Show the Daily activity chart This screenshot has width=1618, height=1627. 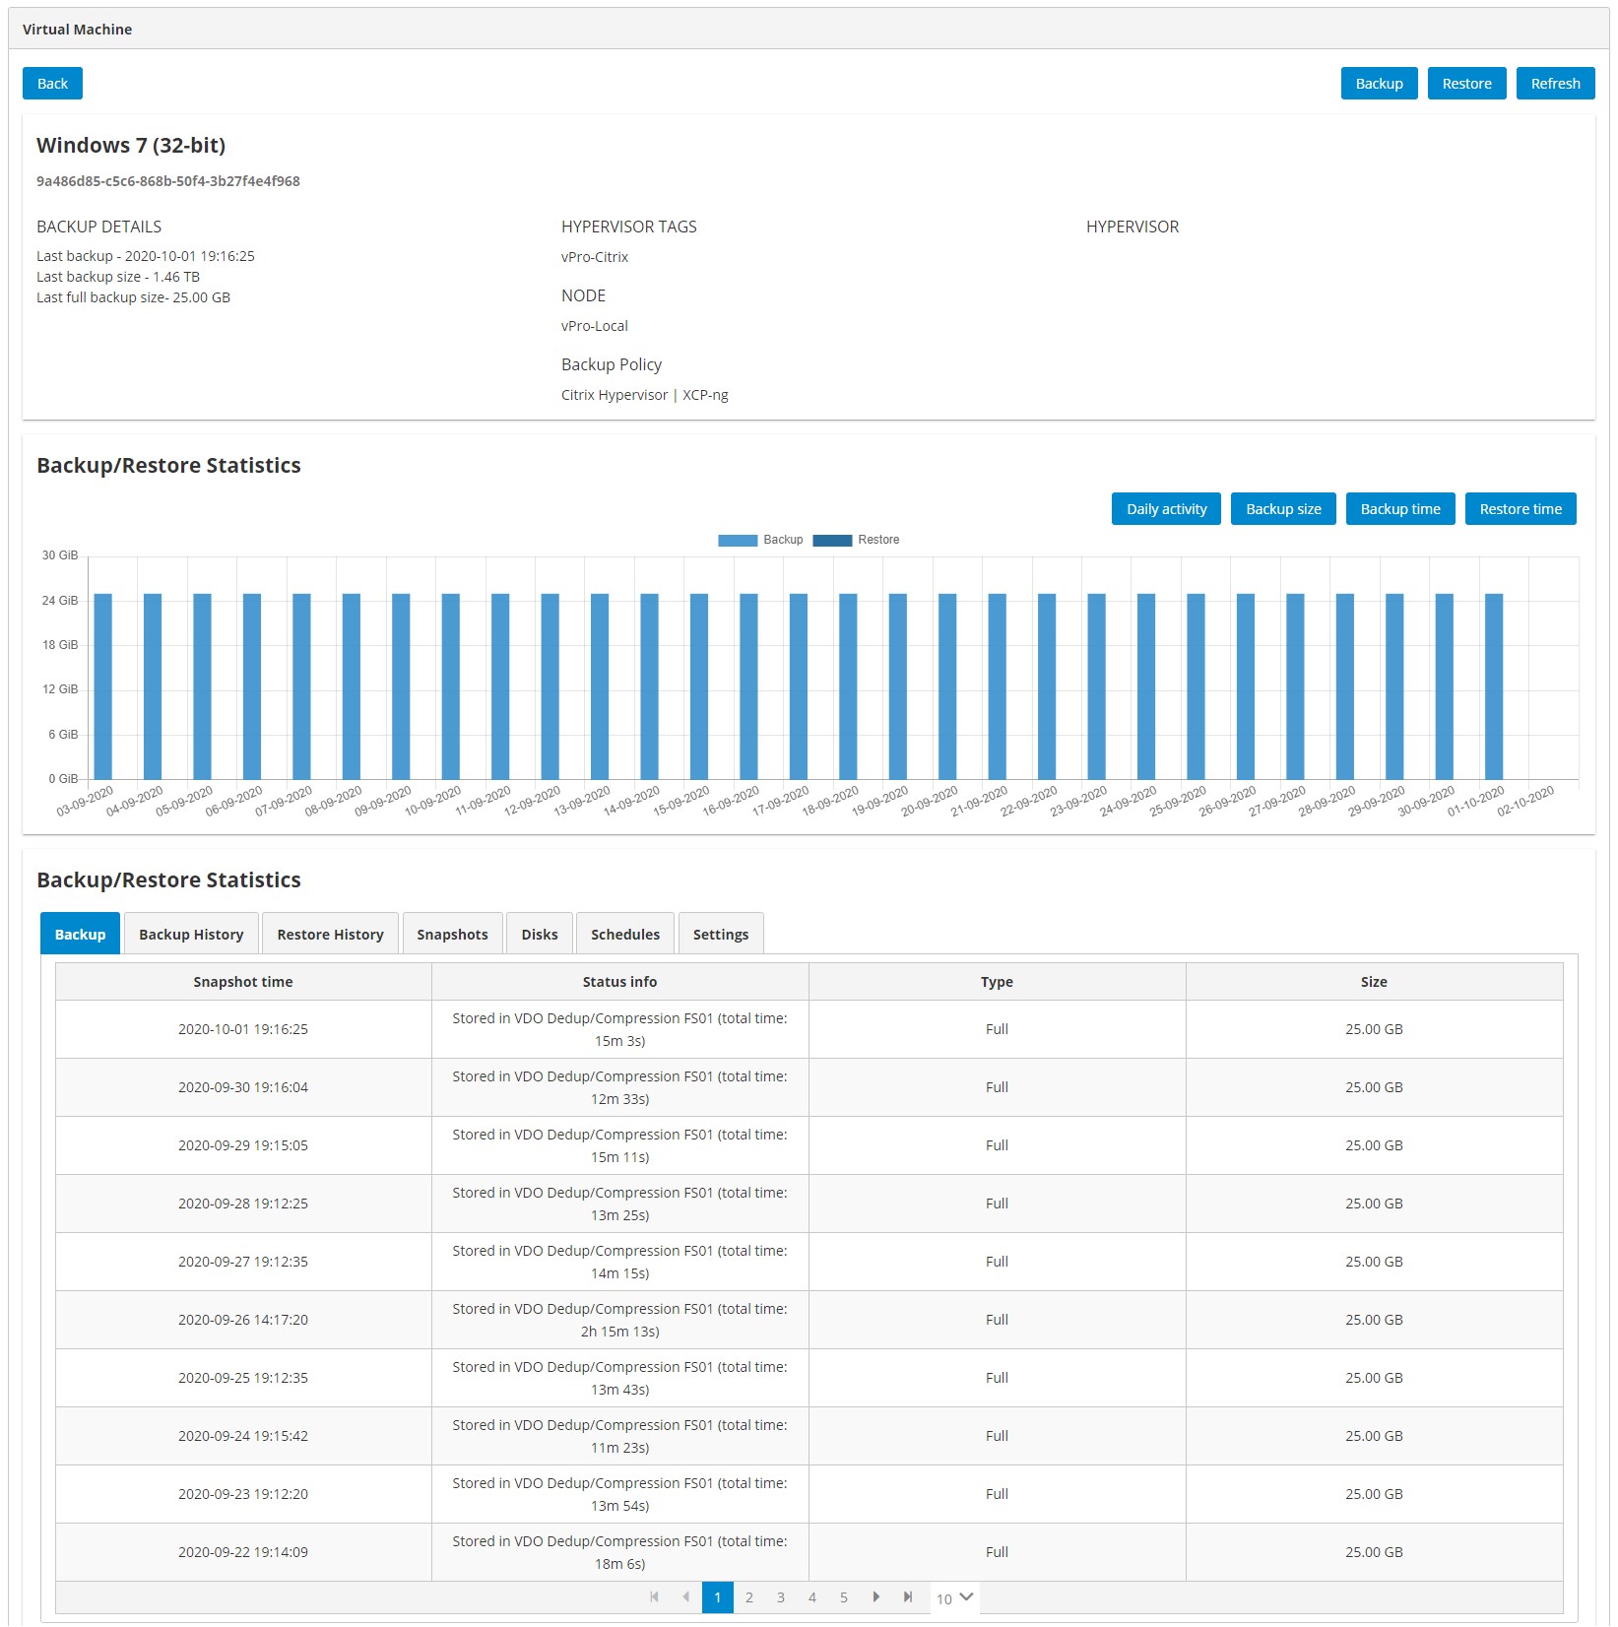pos(1166,509)
